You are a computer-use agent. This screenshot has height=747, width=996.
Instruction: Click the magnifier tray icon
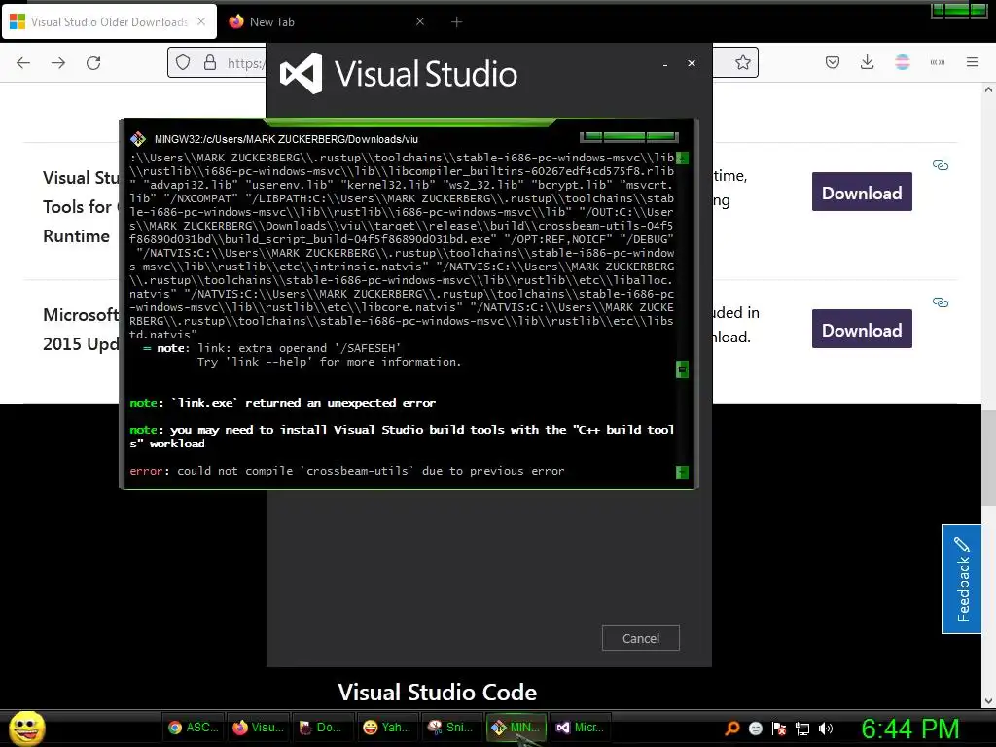(x=732, y=729)
